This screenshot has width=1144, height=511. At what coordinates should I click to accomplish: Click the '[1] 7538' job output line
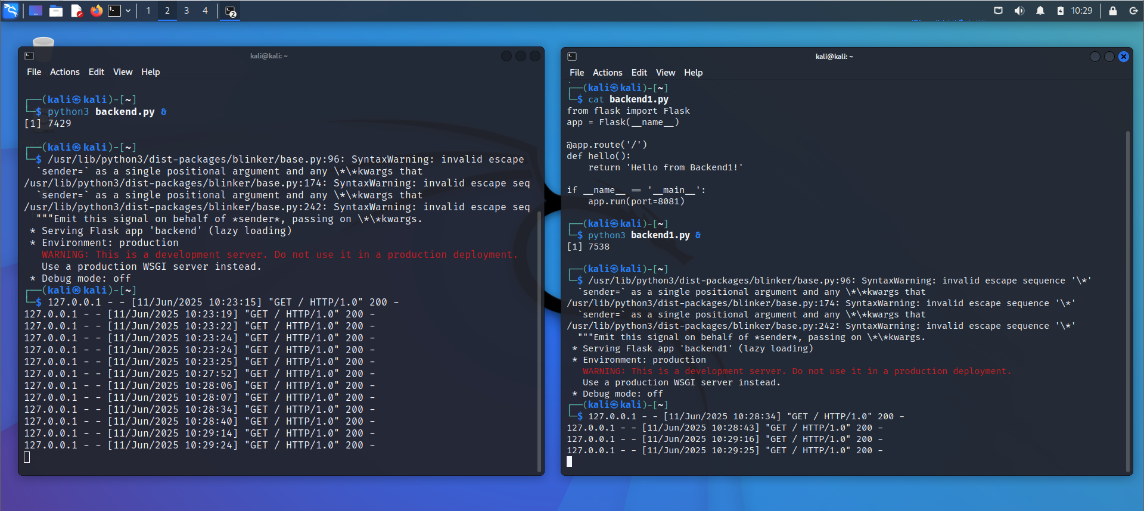click(588, 247)
